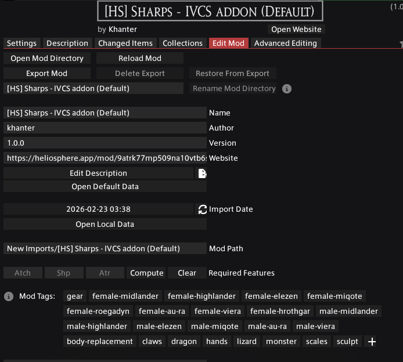Screen dimensions: 403x362
Task: Click the refresh icon beside Import Date
Action: [203, 209]
